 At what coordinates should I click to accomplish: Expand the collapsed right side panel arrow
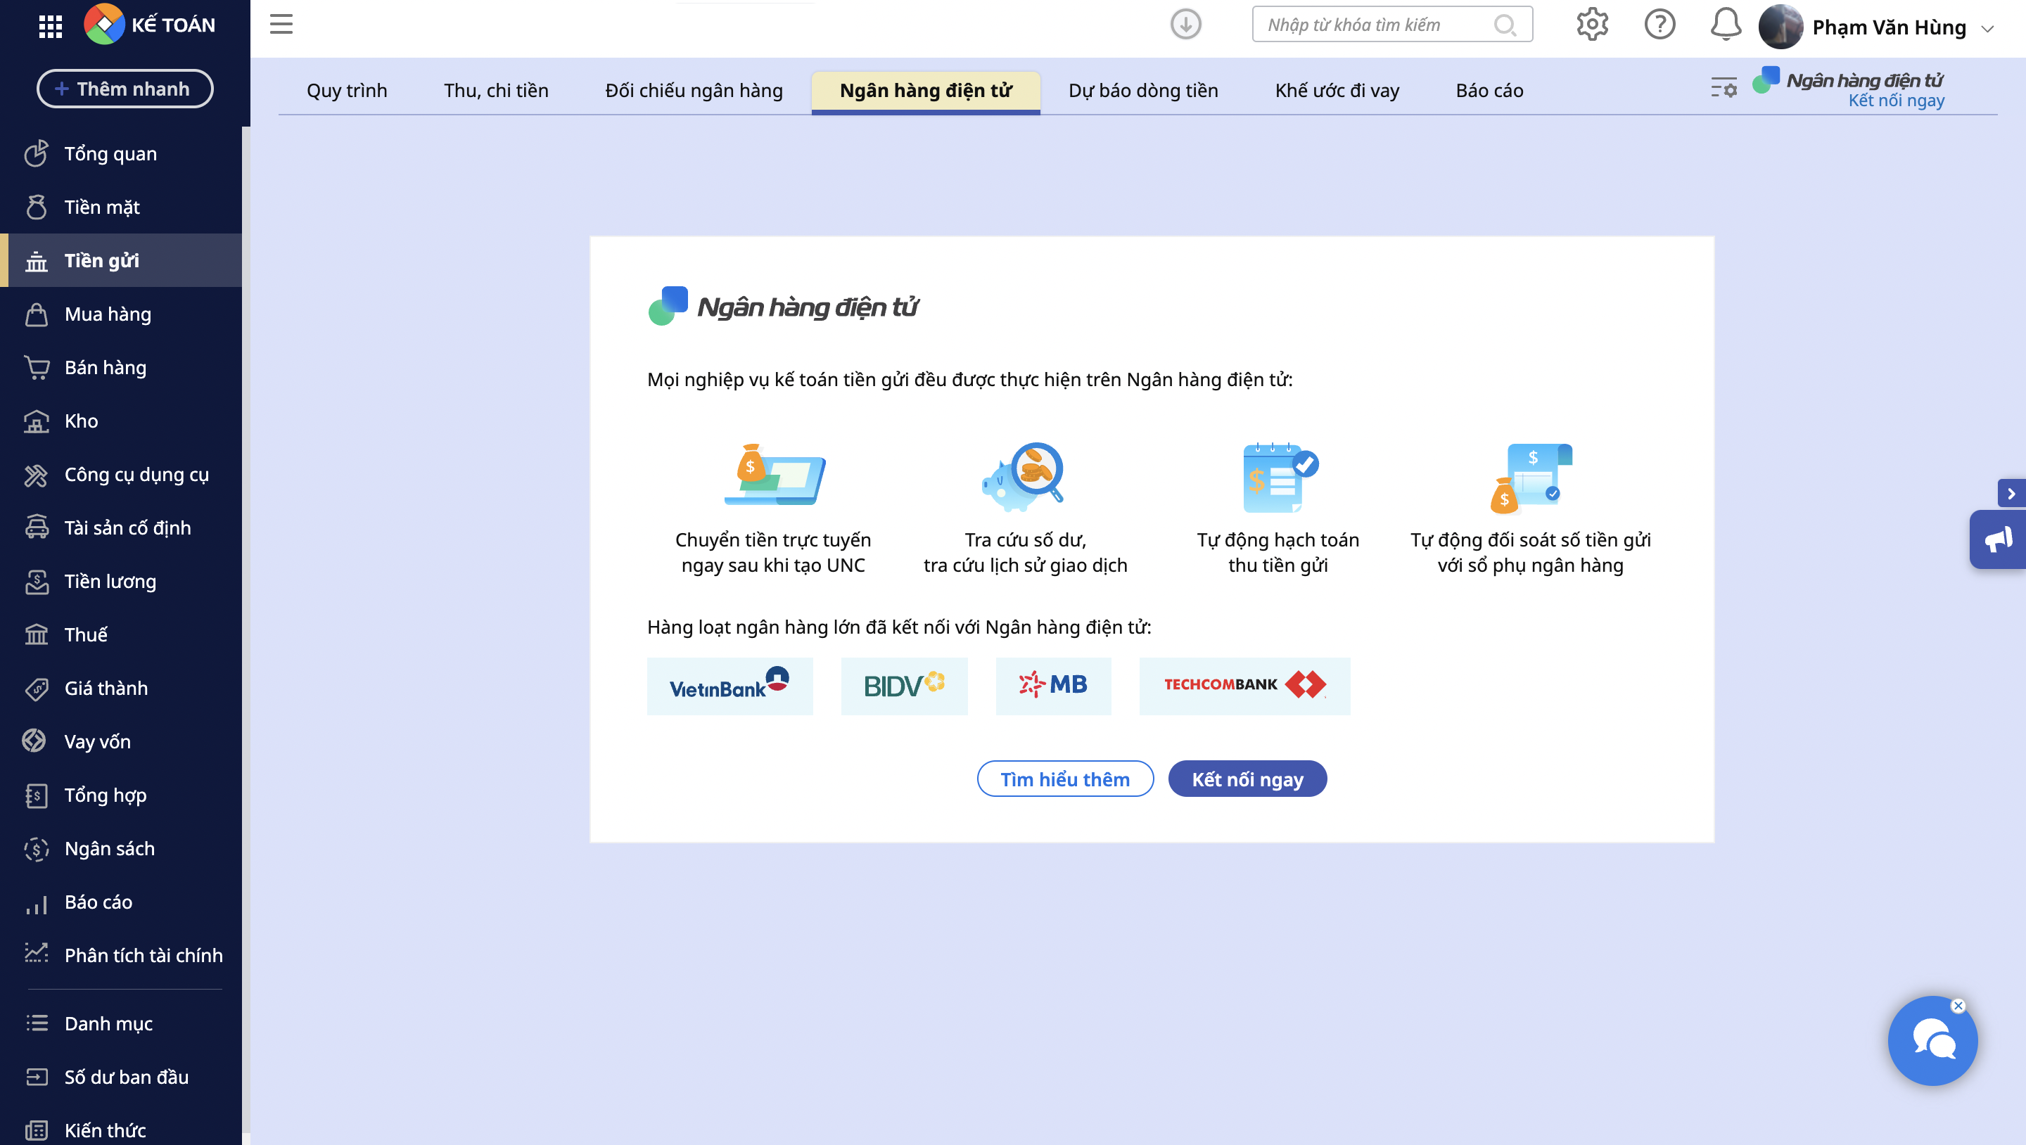click(2011, 494)
